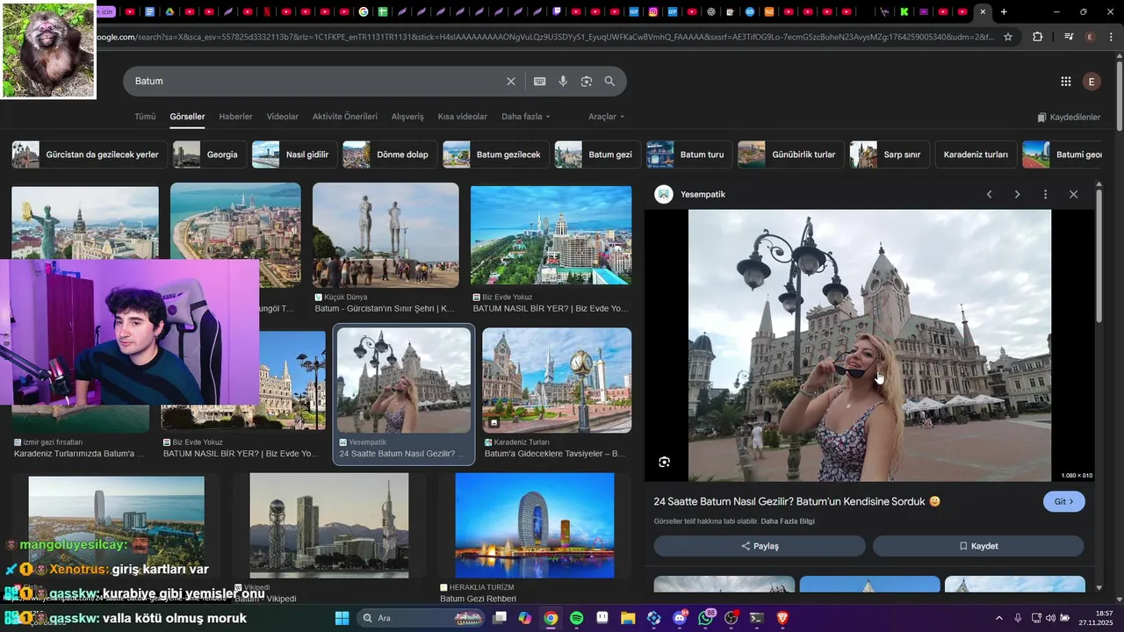Open a new browser tab

pyautogui.click(x=1004, y=11)
